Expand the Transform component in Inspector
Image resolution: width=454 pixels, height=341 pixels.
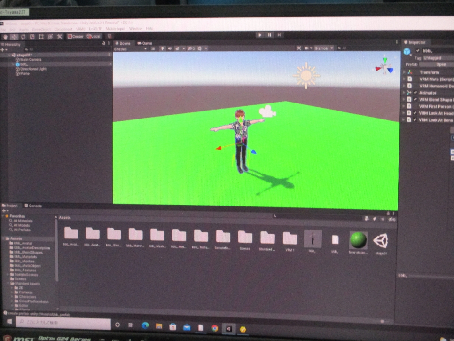click(404, 72)
